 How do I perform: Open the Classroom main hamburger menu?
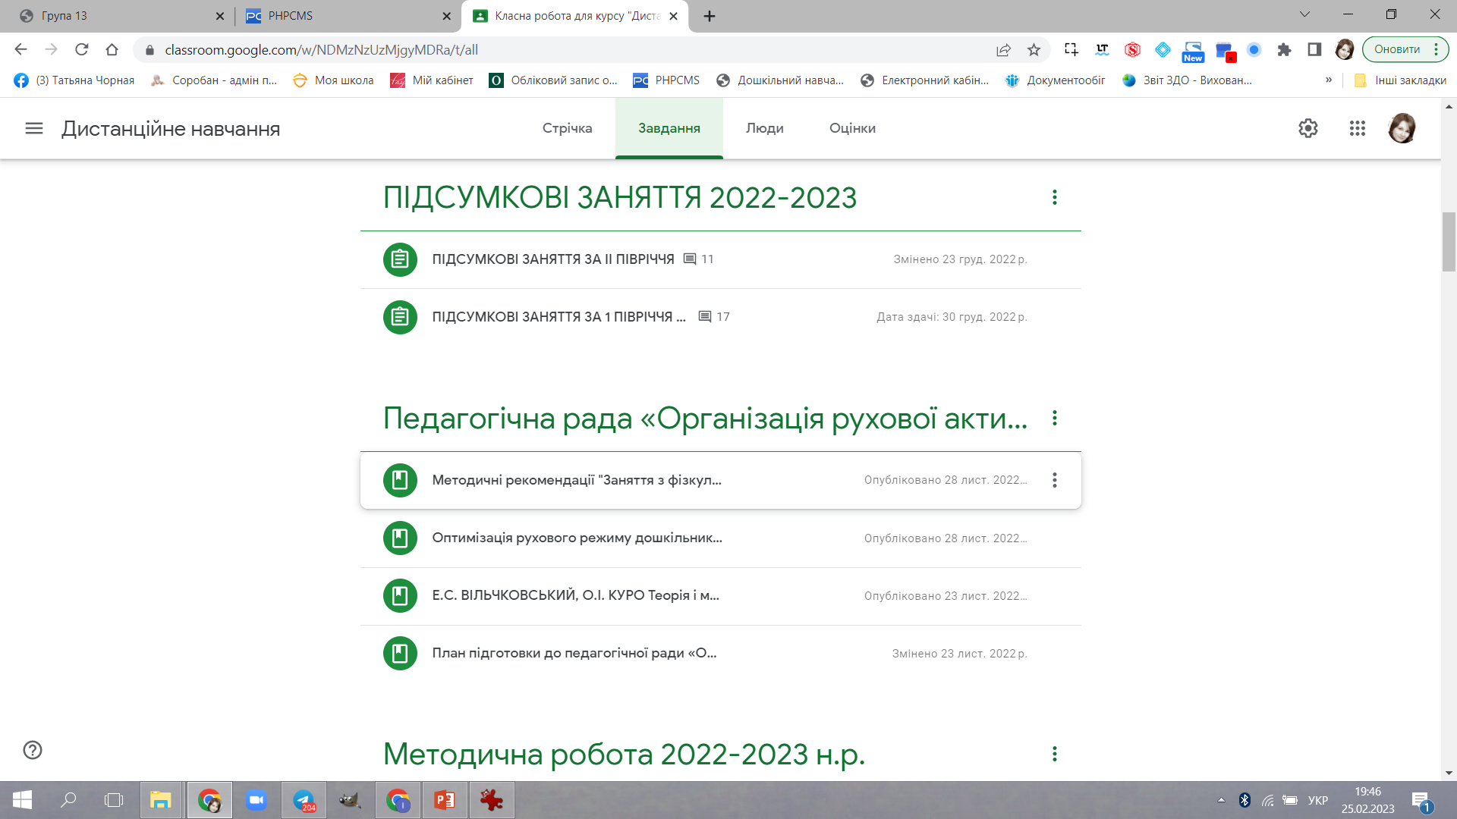point(33,128)
